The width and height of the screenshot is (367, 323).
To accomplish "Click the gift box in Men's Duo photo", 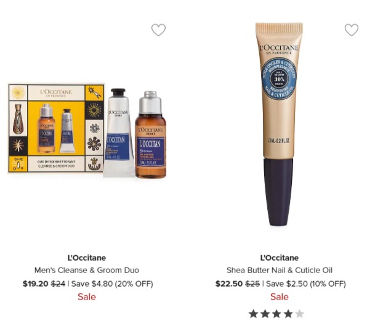I will [56, 128].
